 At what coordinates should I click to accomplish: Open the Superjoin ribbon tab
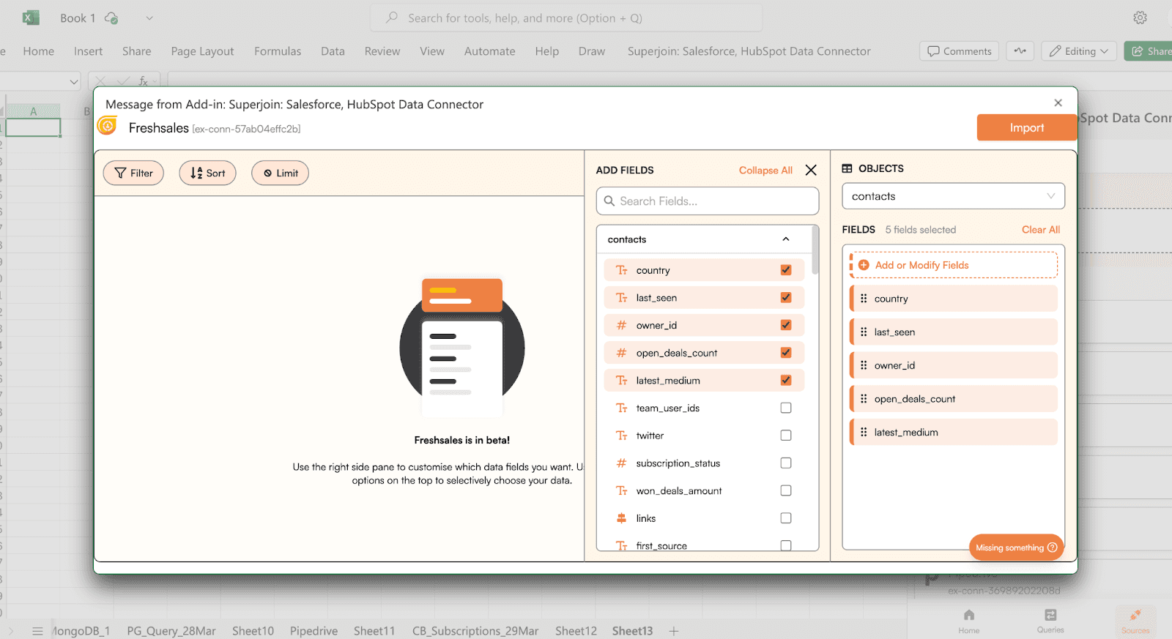click(x=749, y=51)
